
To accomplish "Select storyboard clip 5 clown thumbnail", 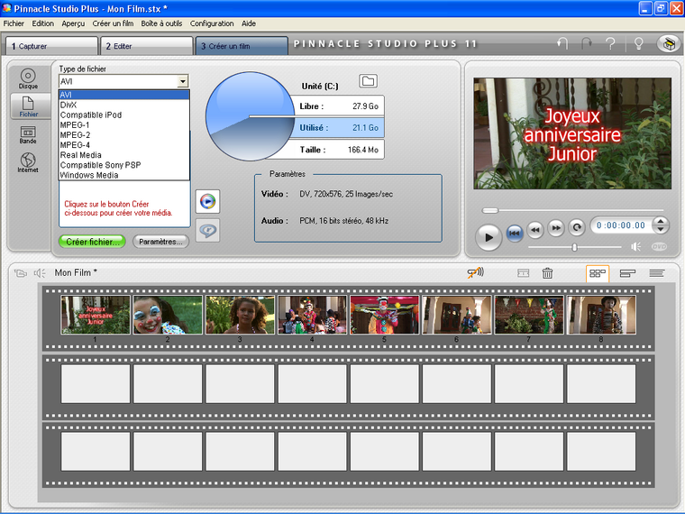I will [385, 315].
